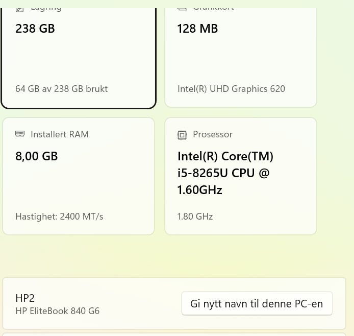Select the '128 MB' graphics memory value
This screenshot has height=336, width=354.
[x=197, y=29]
